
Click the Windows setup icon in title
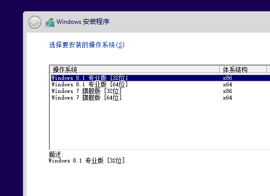[x=50, y=22]
